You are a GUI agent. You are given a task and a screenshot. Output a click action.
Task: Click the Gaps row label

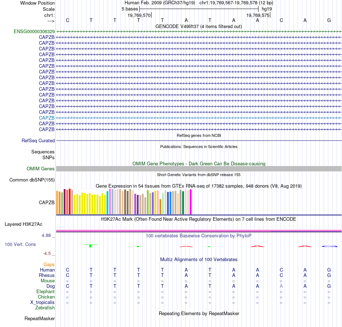point(49,265)
